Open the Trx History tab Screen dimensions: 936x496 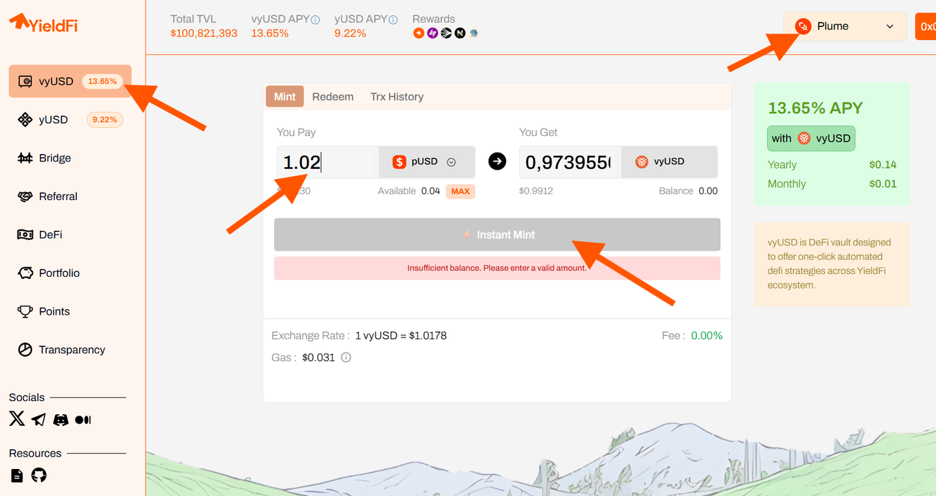pyautogui.click(x=397, y=96)
